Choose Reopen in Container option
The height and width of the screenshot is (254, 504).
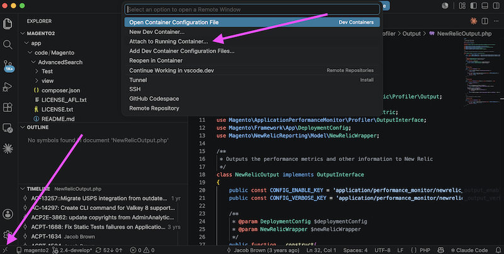pyautogui.click(x=252, y=60)
